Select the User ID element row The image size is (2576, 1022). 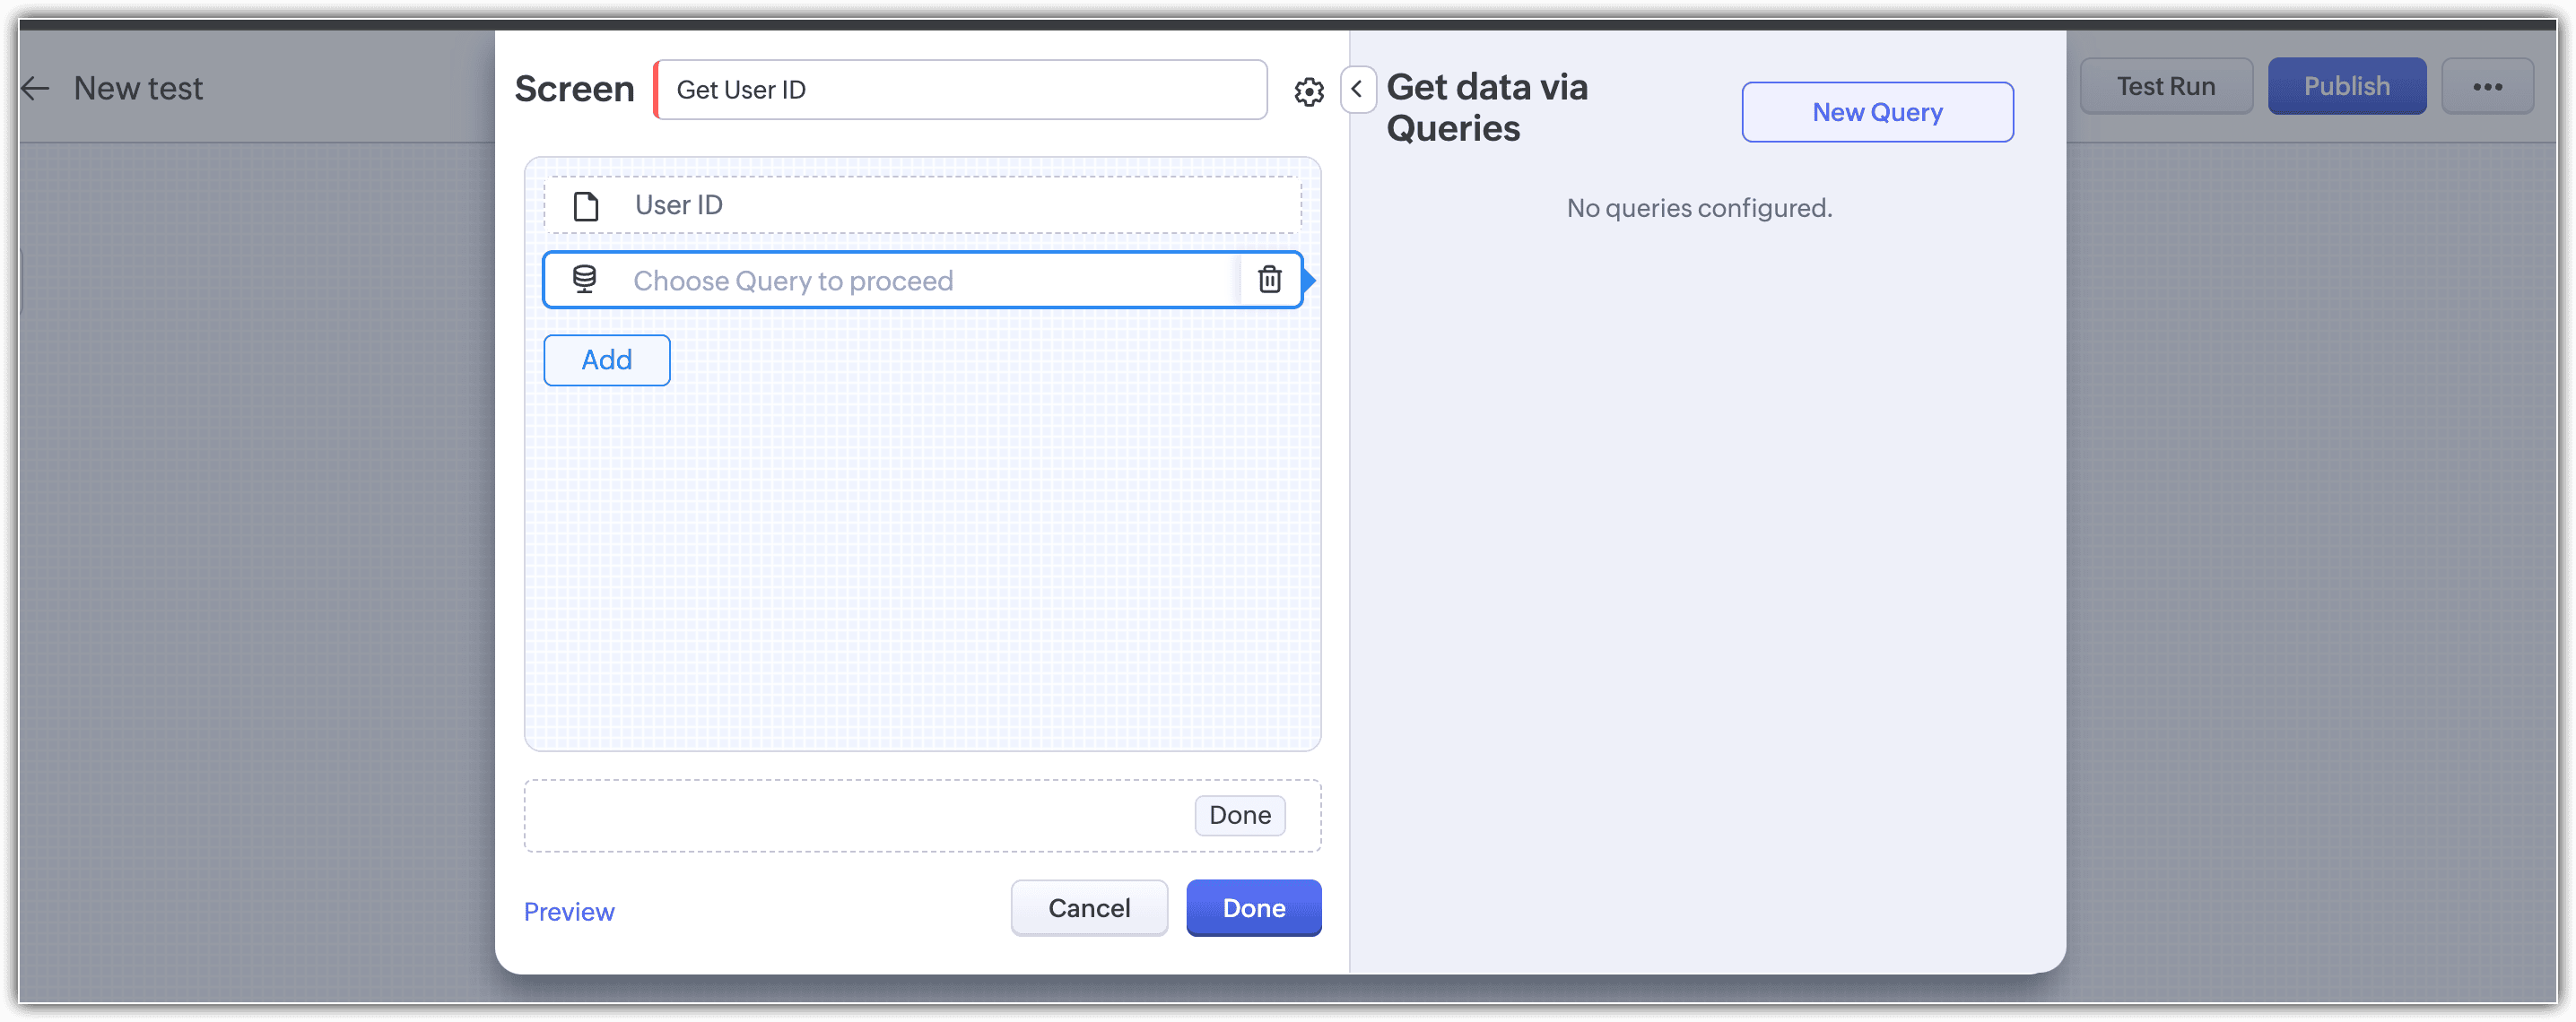[x=920, y=206]
